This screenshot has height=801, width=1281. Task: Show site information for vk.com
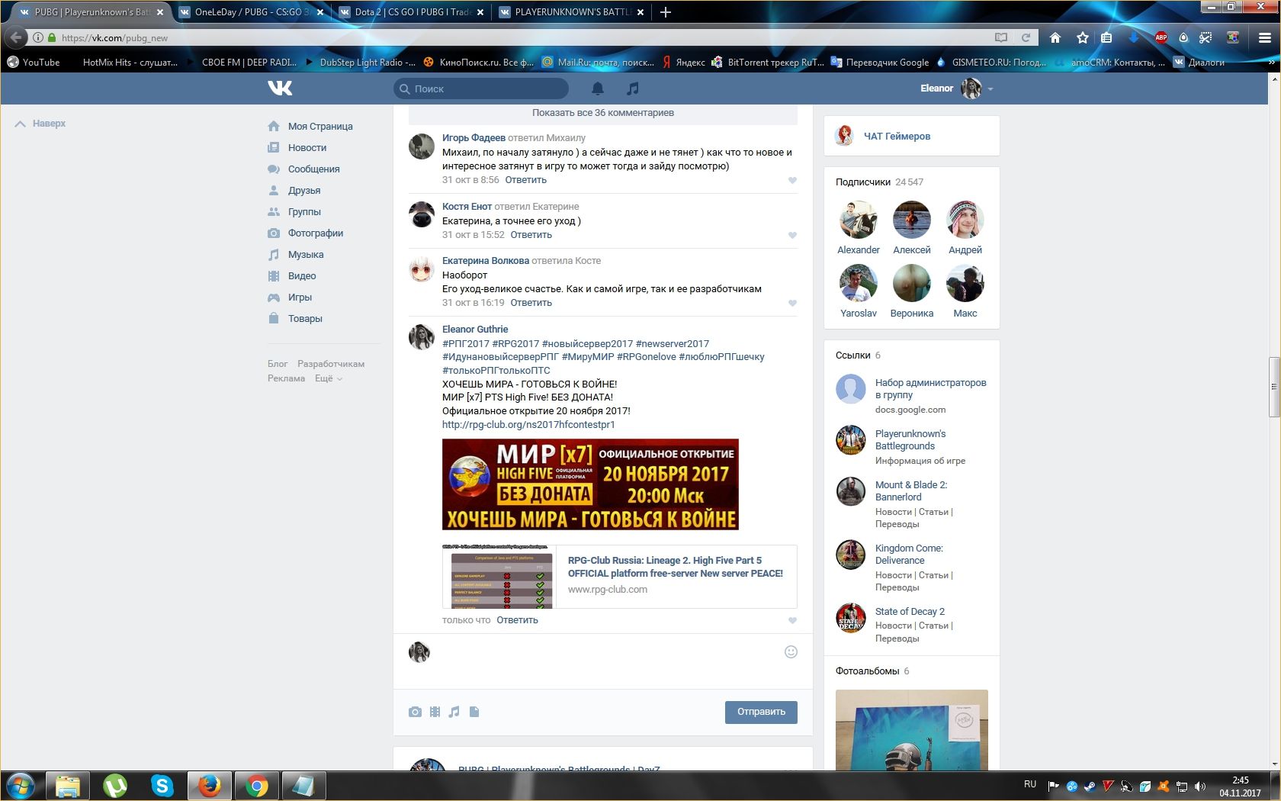click(37, 37)
